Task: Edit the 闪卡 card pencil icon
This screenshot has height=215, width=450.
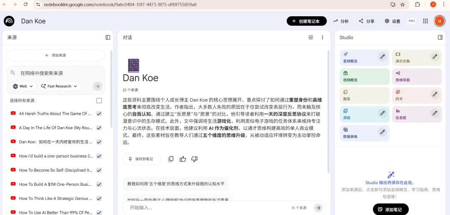Action: click(x=435, y=94)
